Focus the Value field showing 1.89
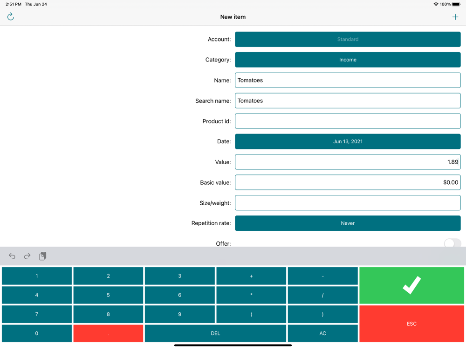The image size is (466, 349). coord(348,162)
